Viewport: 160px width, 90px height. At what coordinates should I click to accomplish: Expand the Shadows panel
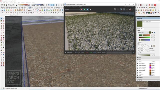(x=138, y=77)
